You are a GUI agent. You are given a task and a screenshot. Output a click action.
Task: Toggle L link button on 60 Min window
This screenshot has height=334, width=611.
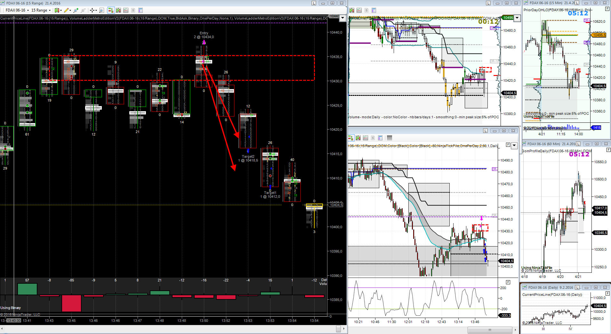tap(579, 144)
